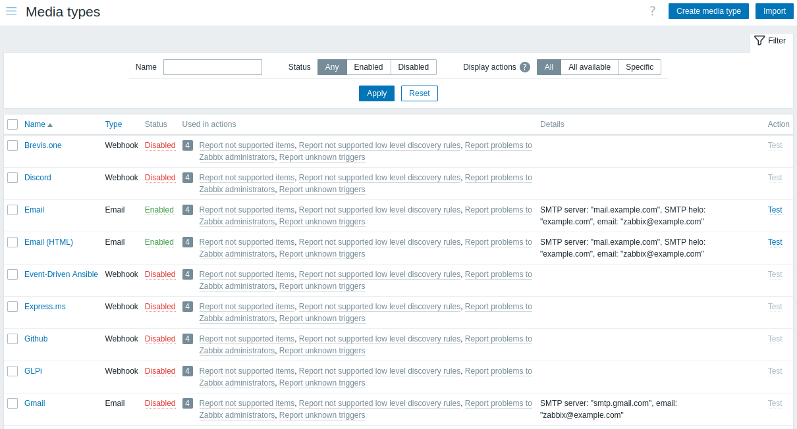Select Disabled status filter

click(x=414, y=67)
